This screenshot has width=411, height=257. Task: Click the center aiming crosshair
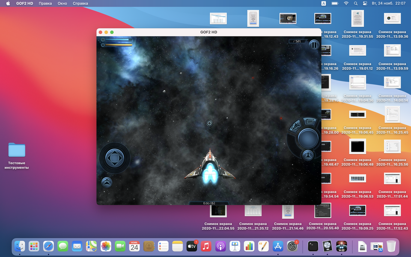tap(209, 123)
